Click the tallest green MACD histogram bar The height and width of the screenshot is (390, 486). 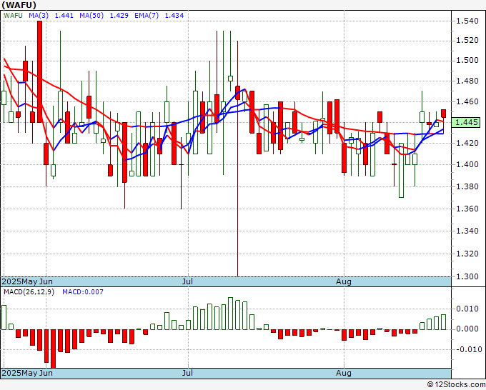(x=230, y=314)
